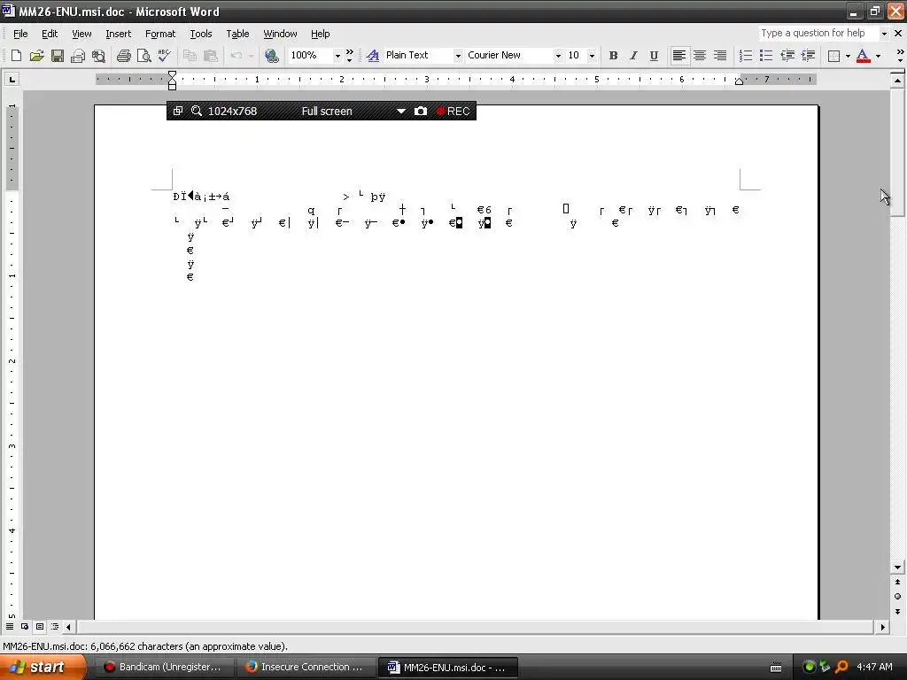Open the Format menu
This screenshot has width=907, height=680.
[160, 34]
